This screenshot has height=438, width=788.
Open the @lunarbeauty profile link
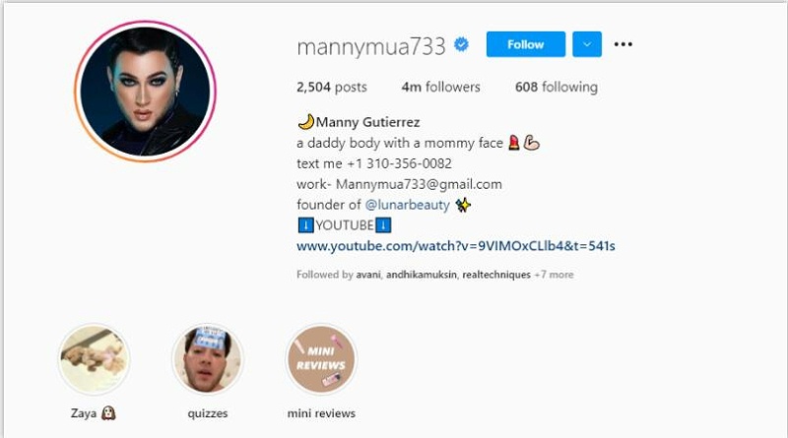407,205
